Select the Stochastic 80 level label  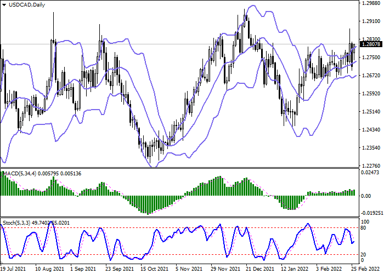click(363, 228)
